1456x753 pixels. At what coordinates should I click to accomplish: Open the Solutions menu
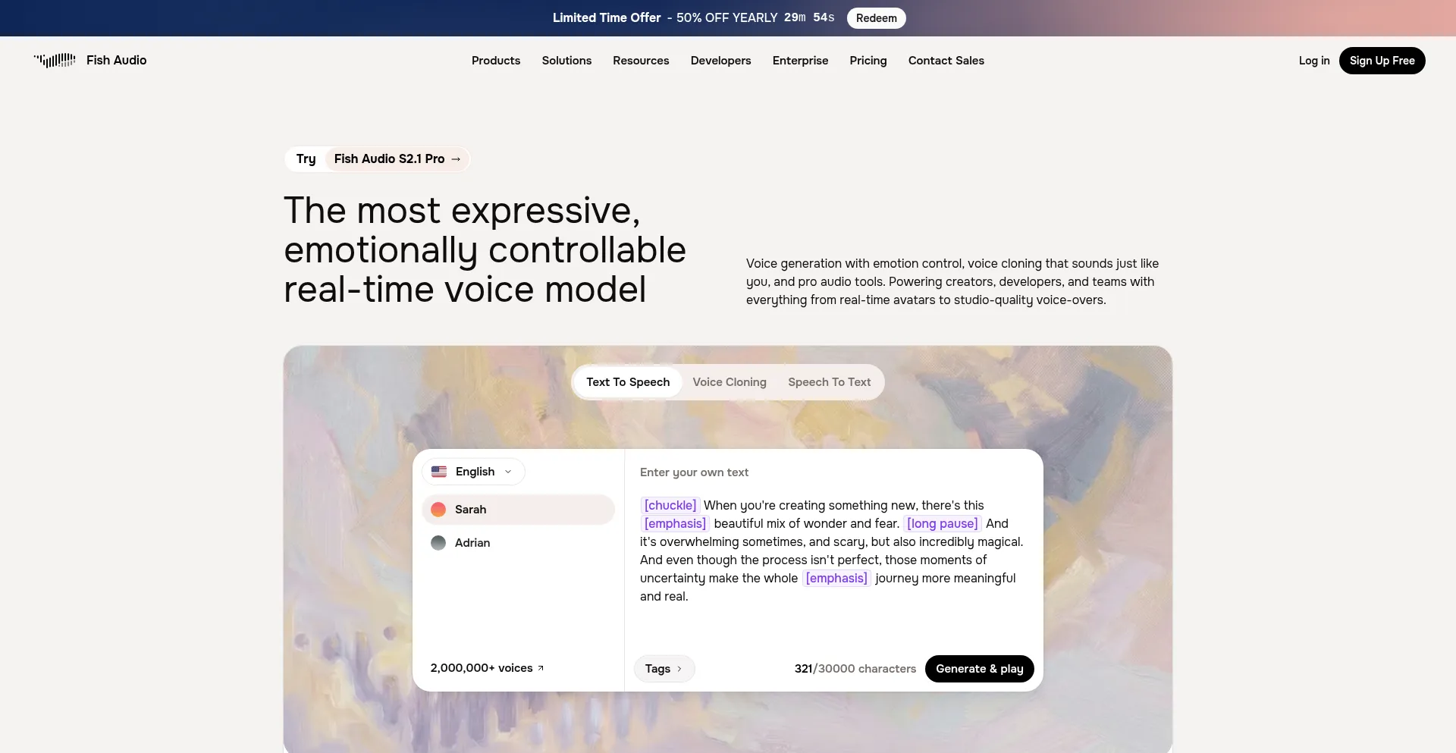tap(566, 61)
